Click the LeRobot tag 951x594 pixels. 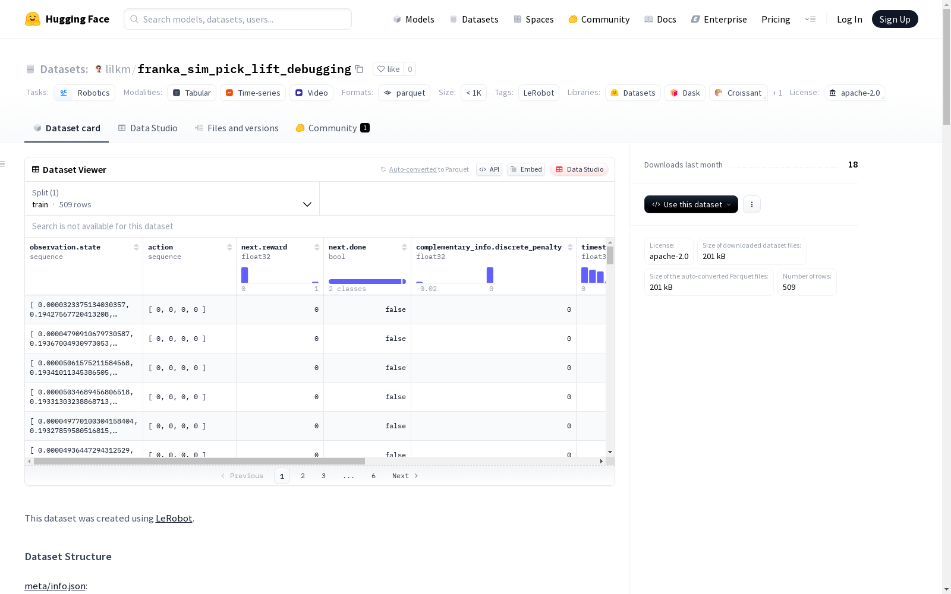[x=539, y=93]
